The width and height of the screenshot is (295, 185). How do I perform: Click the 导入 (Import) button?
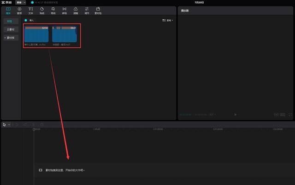click(29, 20)
